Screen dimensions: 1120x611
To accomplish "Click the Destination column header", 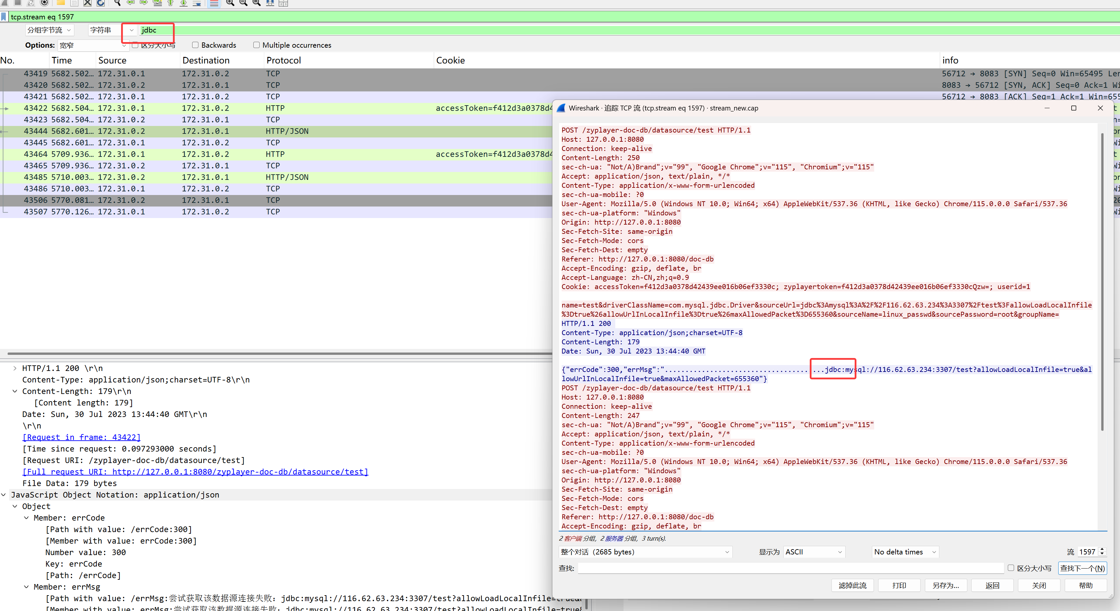I will point(206,61).
